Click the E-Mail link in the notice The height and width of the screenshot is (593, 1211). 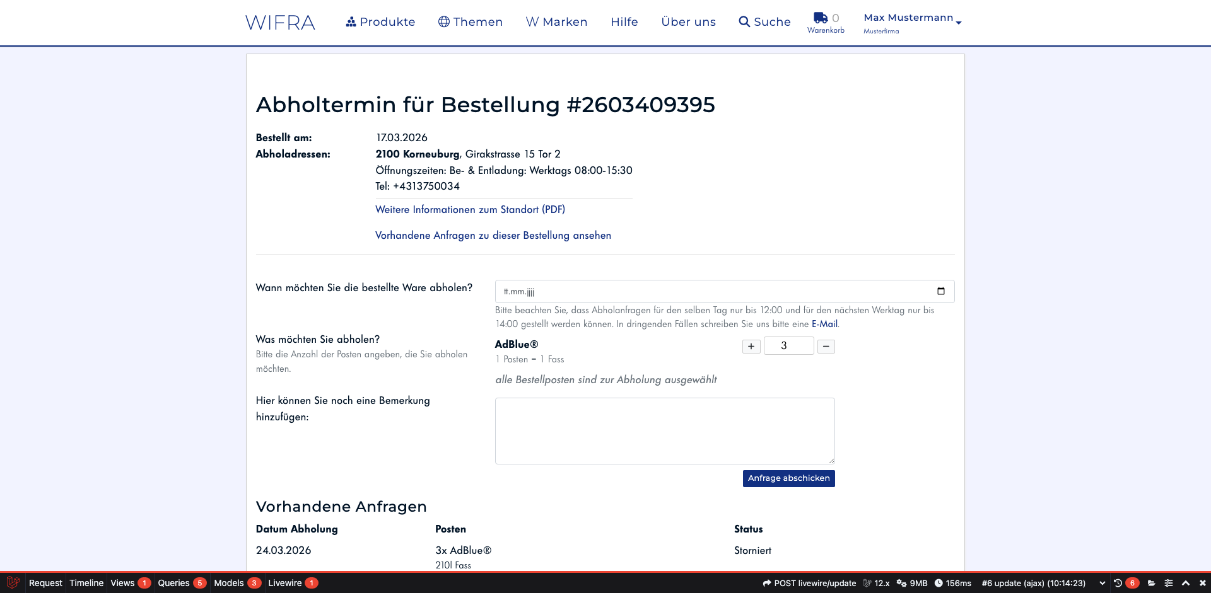pyautogui.click(x=824, y=324)
